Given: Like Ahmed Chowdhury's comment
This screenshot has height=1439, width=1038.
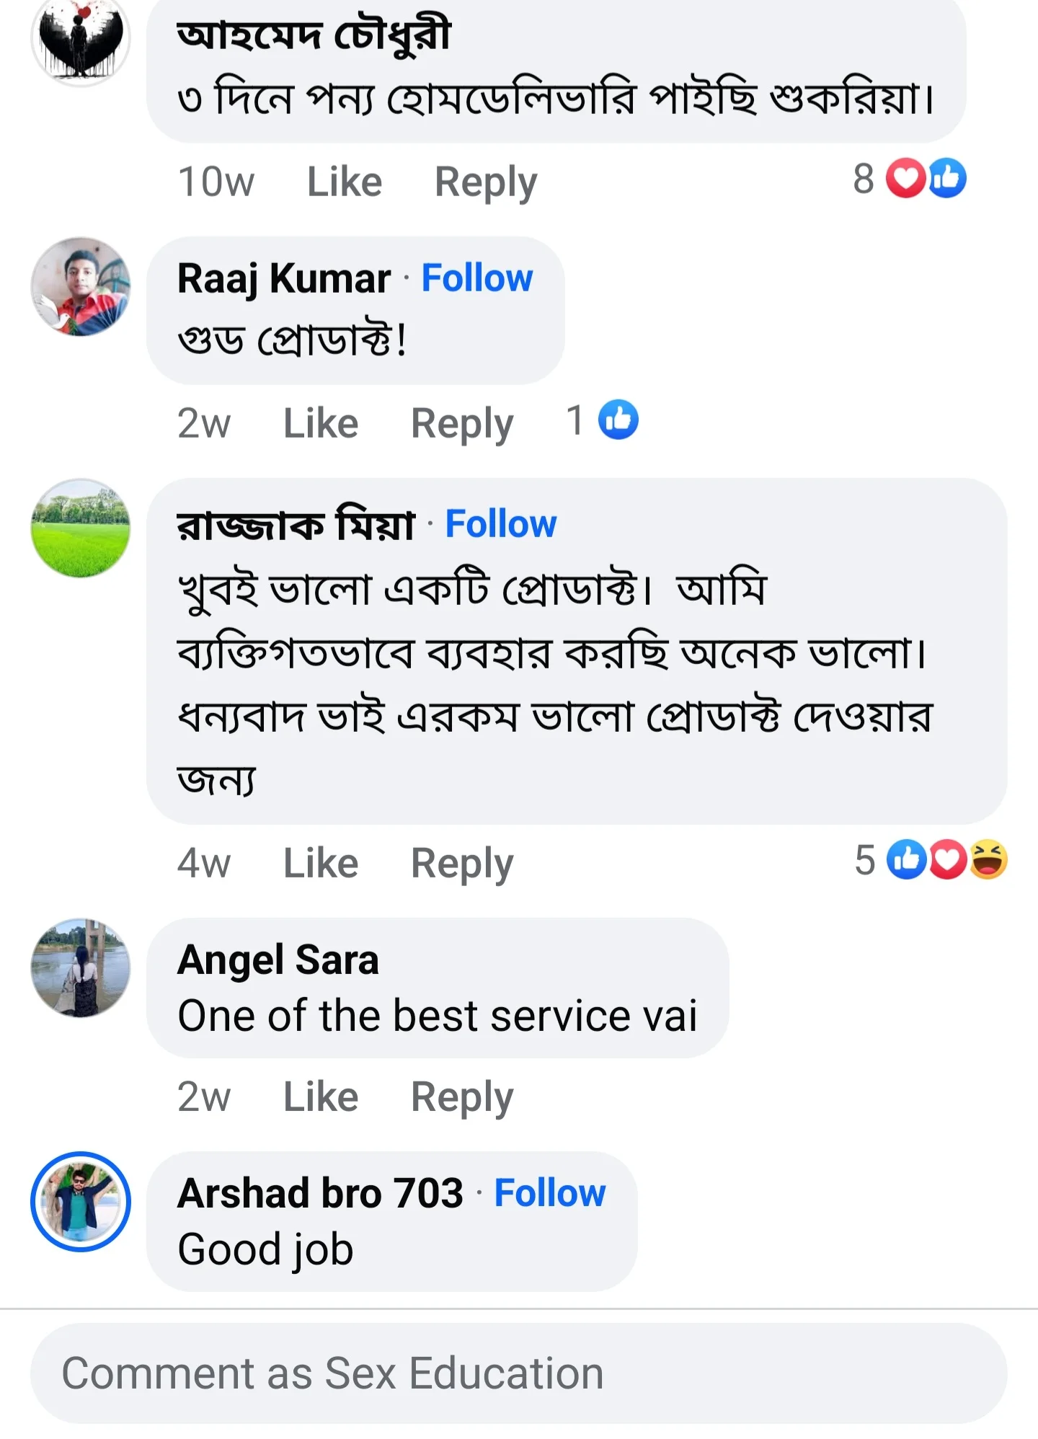Looking at the screenshot, I should pyautogui.click(x=345, y=180).
